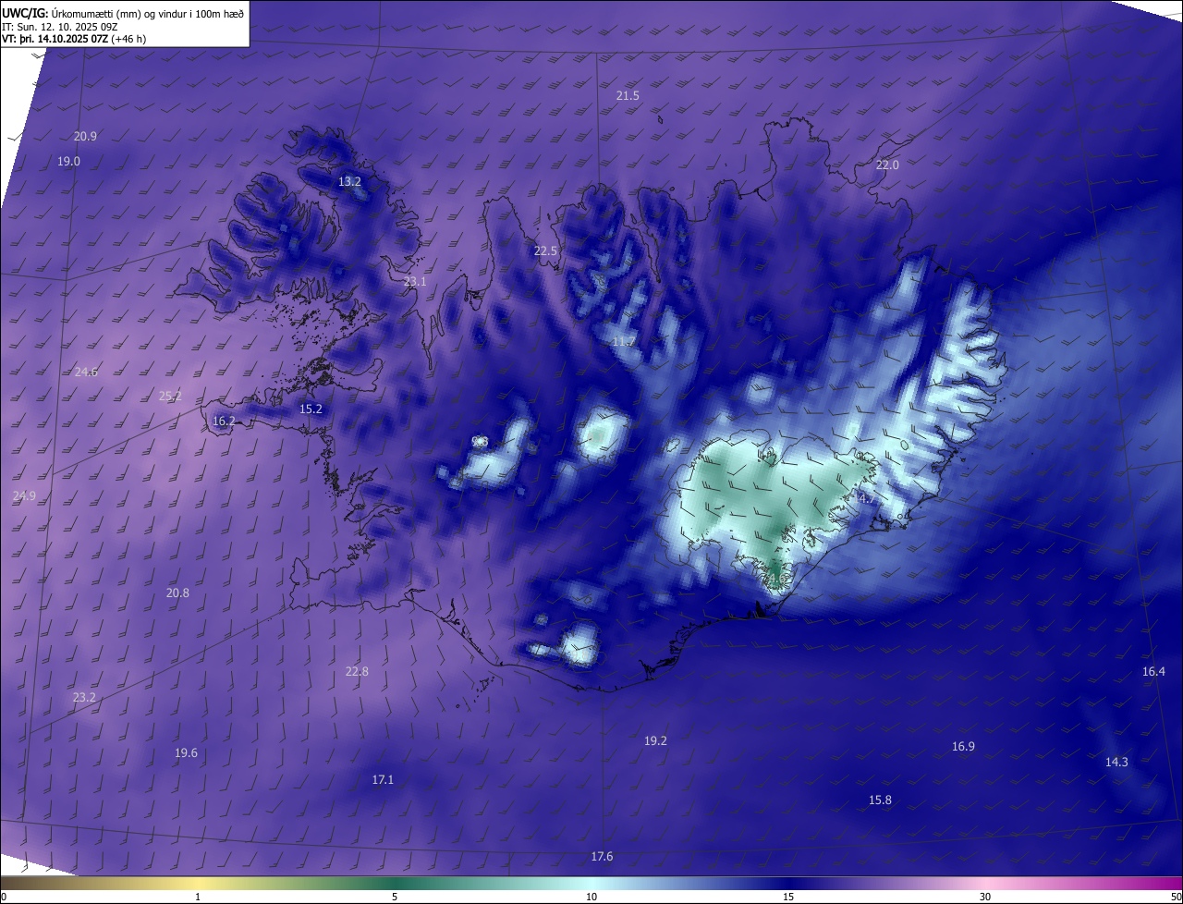This screenshot has height=904, width=1183.
Task: Click the value 17.6 on the map
Action: pyautogui.click(x=602, y=857)
